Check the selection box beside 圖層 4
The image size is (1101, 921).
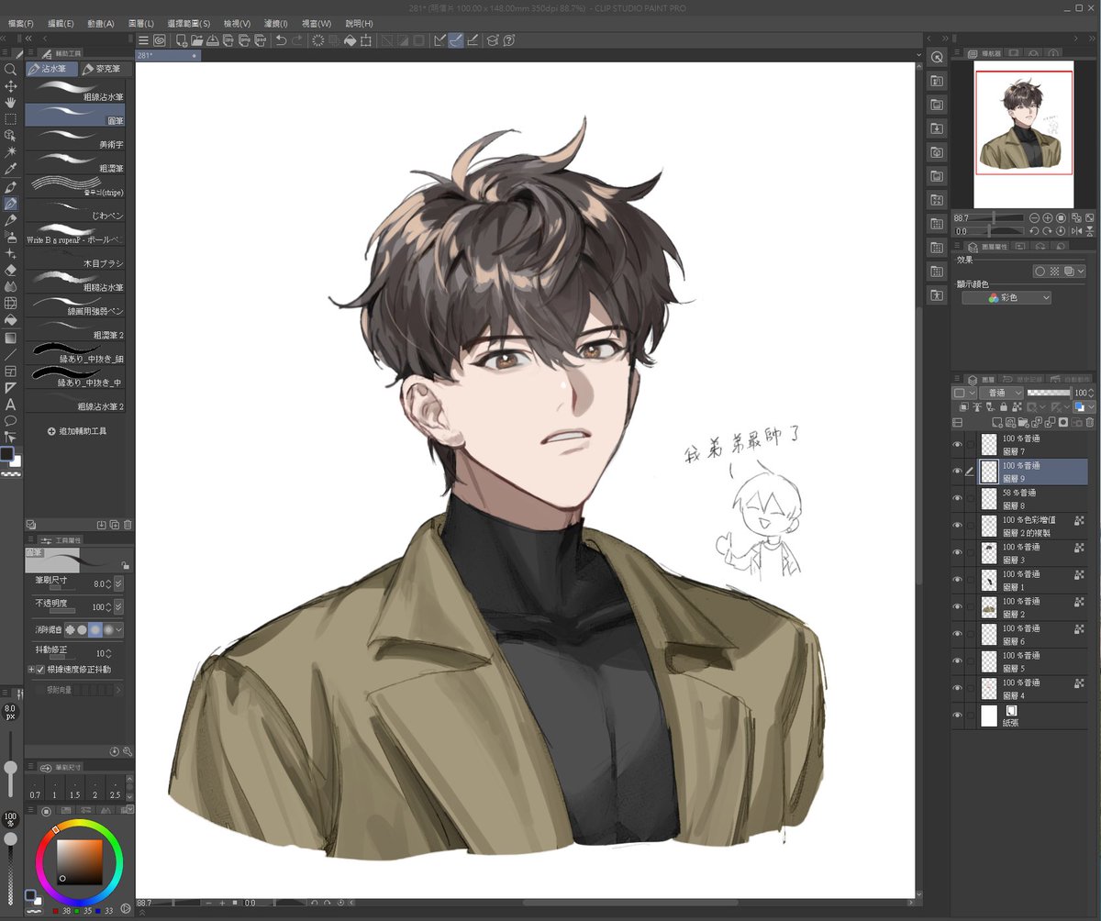tap(971, 688)
